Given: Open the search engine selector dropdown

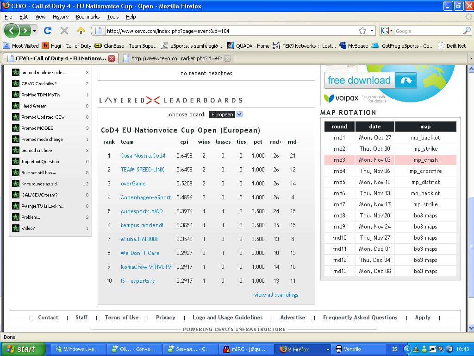Looking at the screenshot, I should (387, 31).
